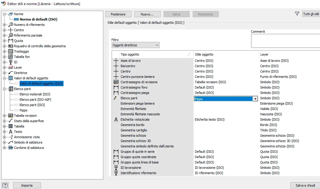Open the Filtro Oggetti direttrice dropdown
The width and height of the screenshot is (320, 189).
click(x=135, y=45)
